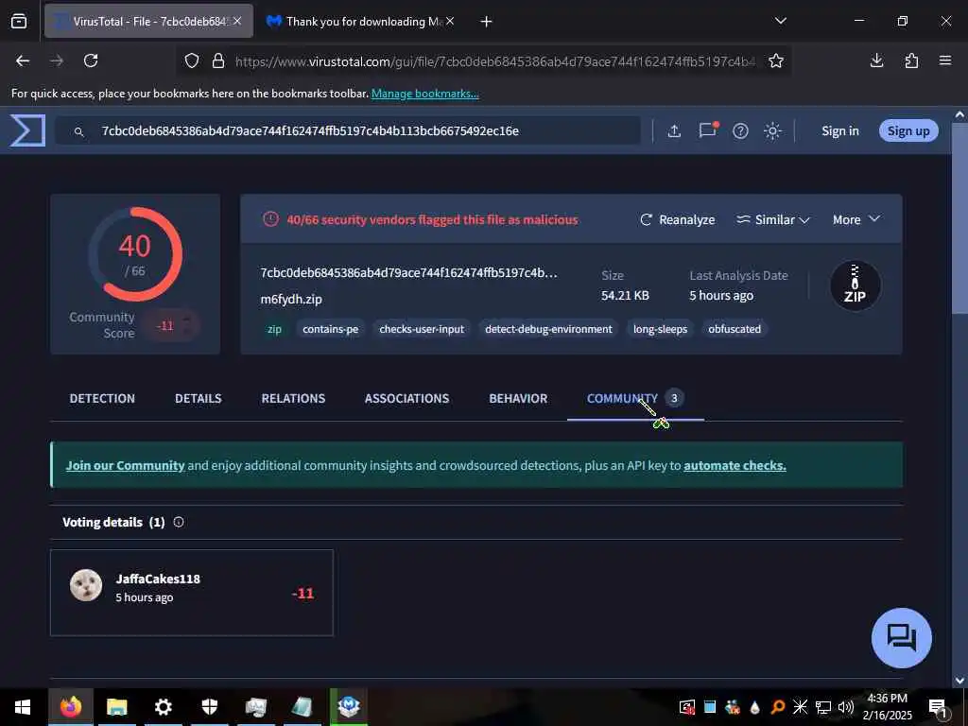Screen dimensions: 968x726
Task: Bookmark this page with the star icon
Action: tap(776, 60)
